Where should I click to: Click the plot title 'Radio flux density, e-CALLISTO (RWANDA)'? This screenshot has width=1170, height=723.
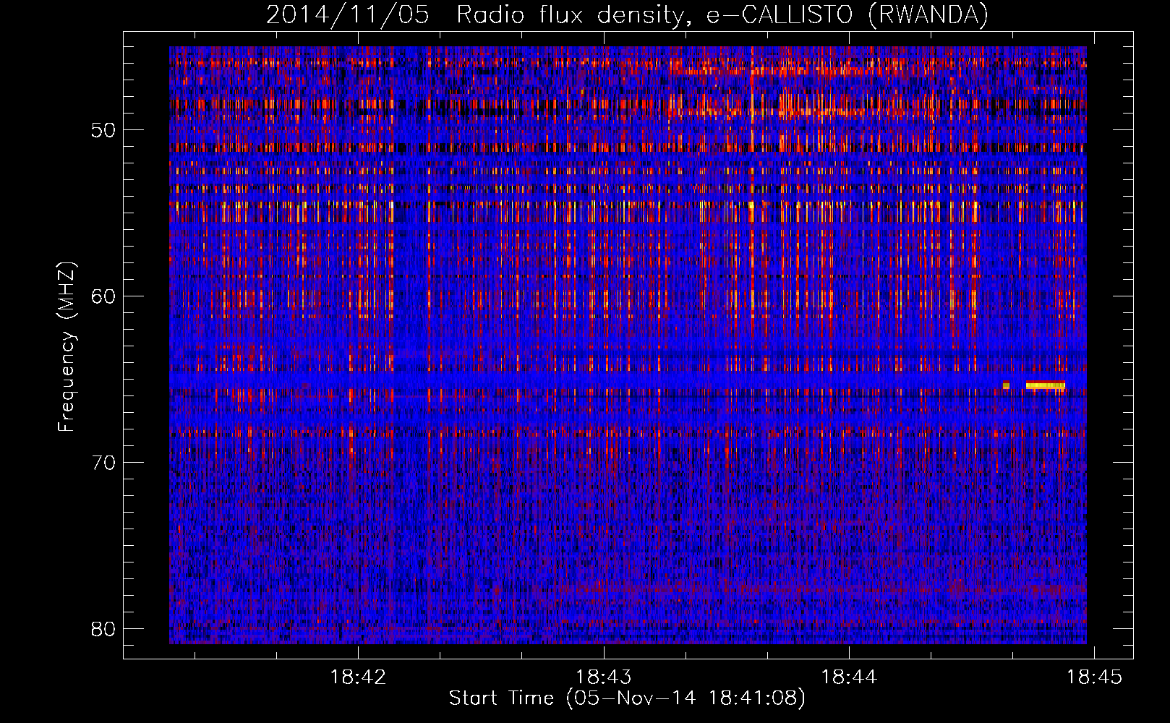[x=722, y=15]
